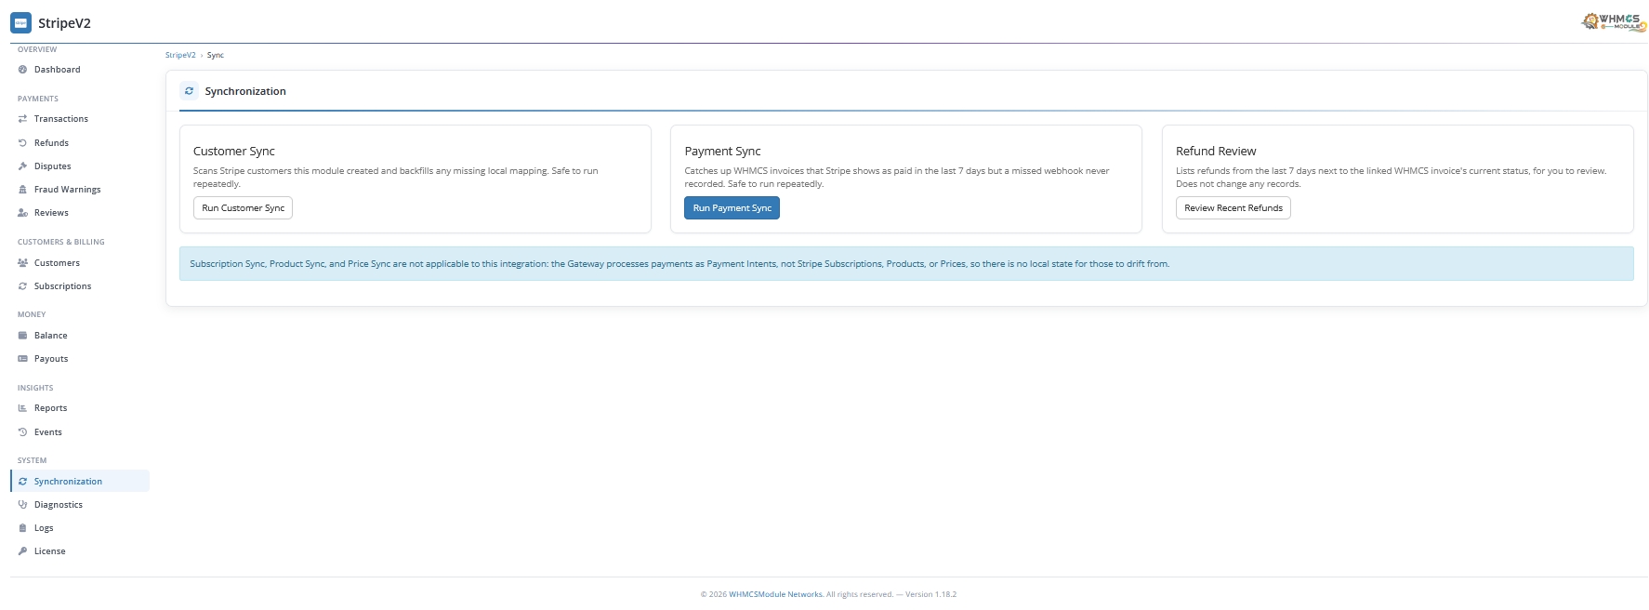Open the Transactions menu item
The height and width of the screenshot is (610, 1649).
pyautogui.click(x=80, y=119)
